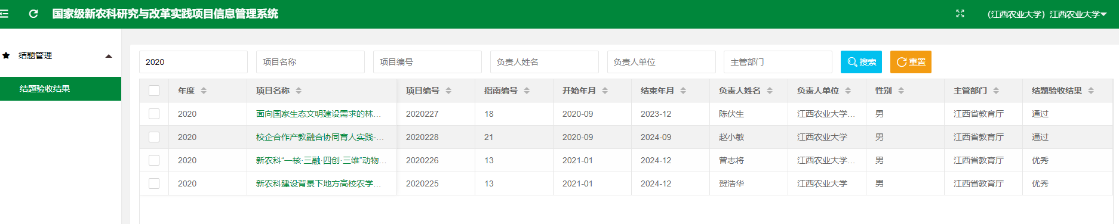
Task: Tick checkbox for project 2020227 row
Action: 154,114
